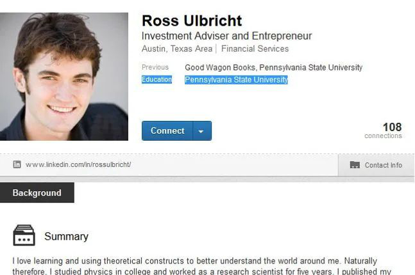Click the Pennsylvania State University education link
This screenshot has width=415, height=275.
click(x=236, y=80)
